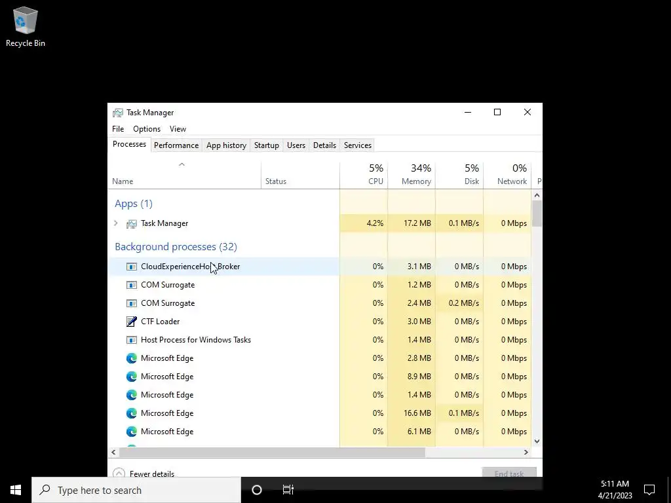Click the search magnifier icon in taskbar
Screen dimensions: 671x503
[45, 490]
